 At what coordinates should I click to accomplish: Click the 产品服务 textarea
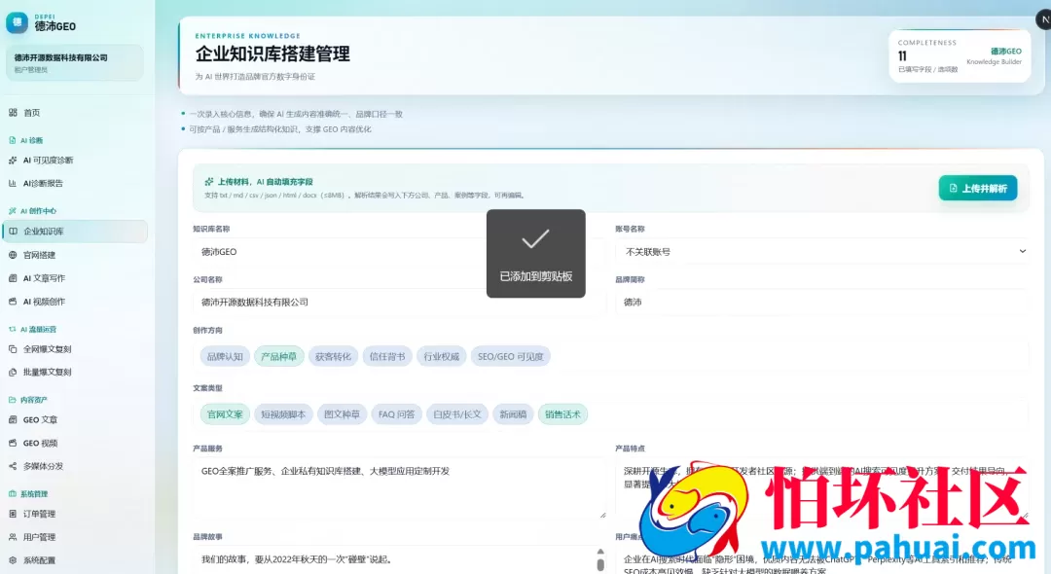400,488
